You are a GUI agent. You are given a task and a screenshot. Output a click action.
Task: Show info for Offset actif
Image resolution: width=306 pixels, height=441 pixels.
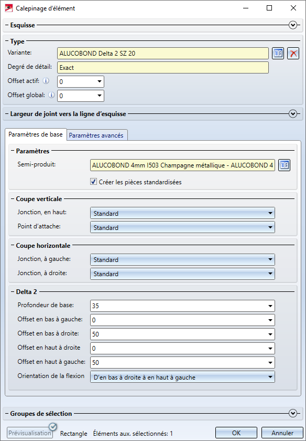tap(46, 81)
